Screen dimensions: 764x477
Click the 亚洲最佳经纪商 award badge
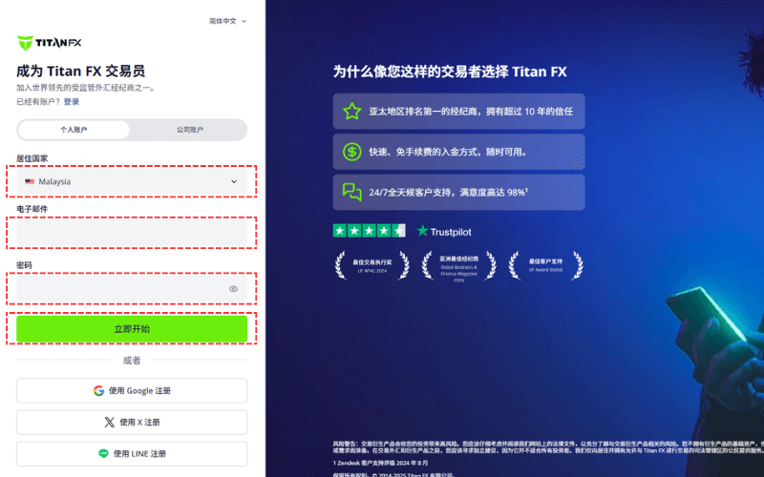tap(458, 266)
